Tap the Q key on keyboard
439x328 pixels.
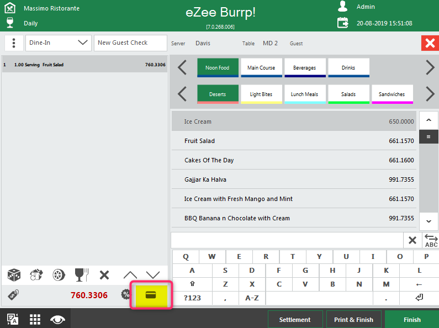point(186,257)
